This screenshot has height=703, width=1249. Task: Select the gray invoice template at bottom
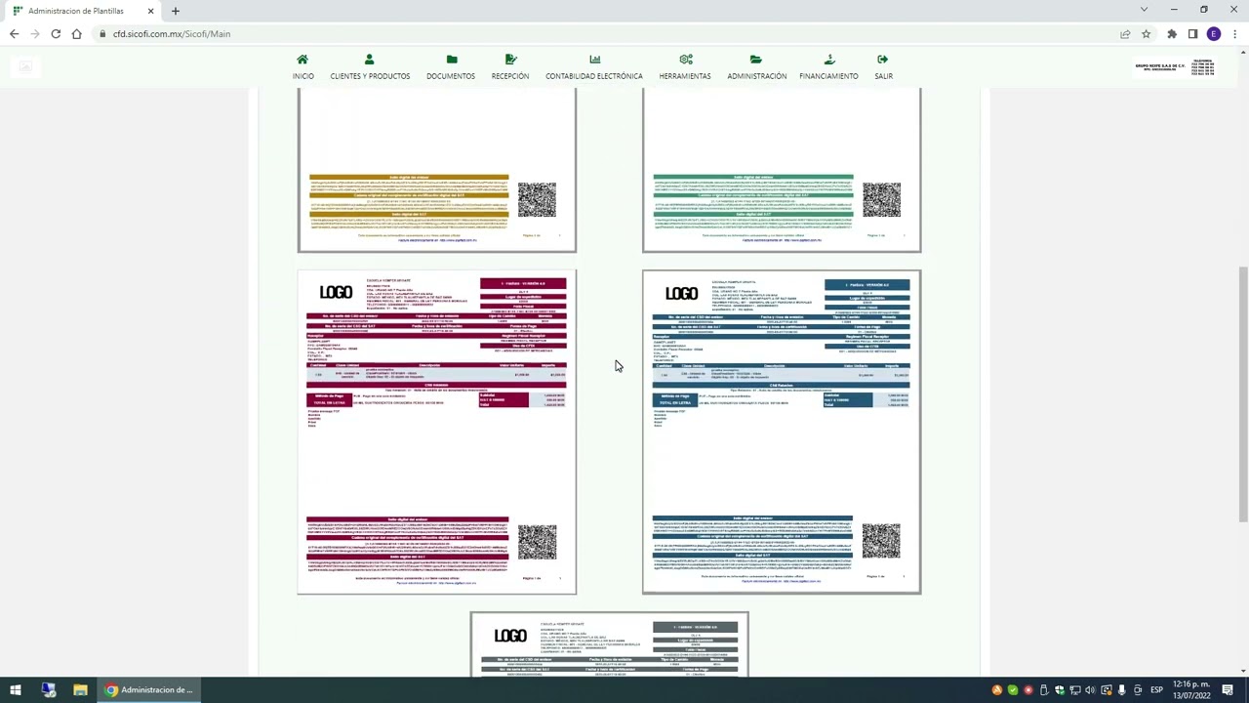click(609, 644)
